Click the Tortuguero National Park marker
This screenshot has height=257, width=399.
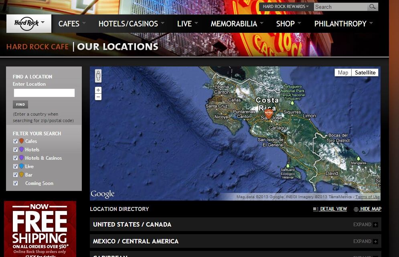[x=292, y=103]
